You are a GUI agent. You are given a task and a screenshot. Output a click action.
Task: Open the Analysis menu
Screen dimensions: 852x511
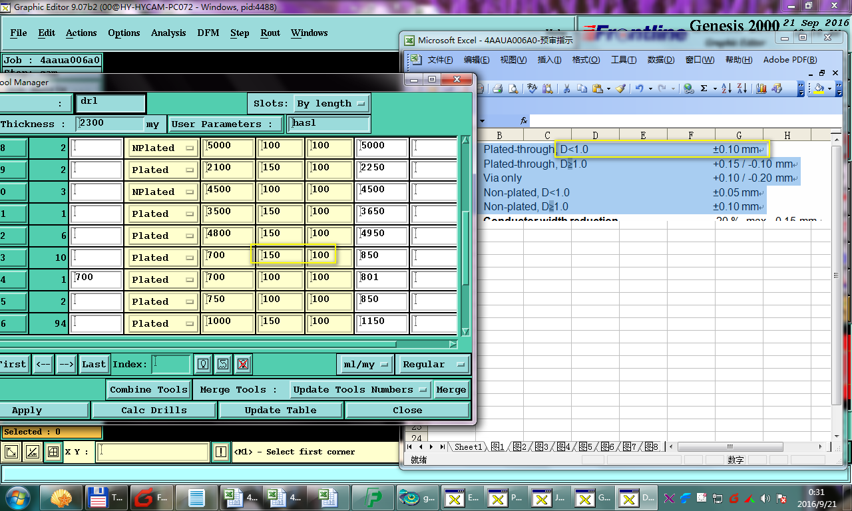(x=168, y=33)
